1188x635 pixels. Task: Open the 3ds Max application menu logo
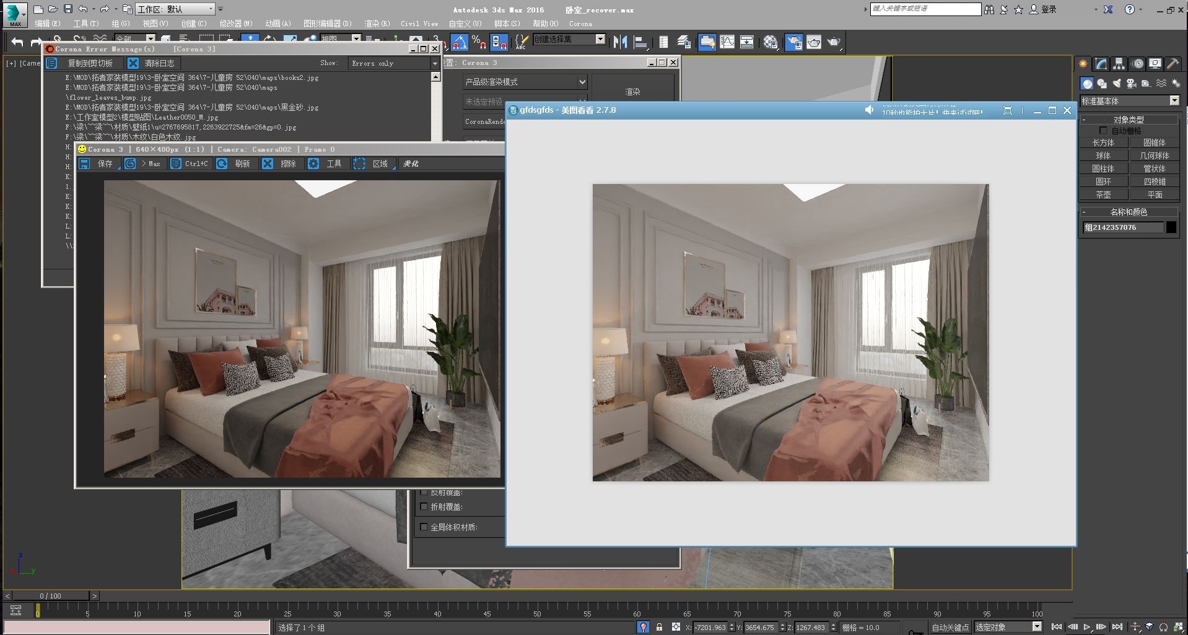14,14
